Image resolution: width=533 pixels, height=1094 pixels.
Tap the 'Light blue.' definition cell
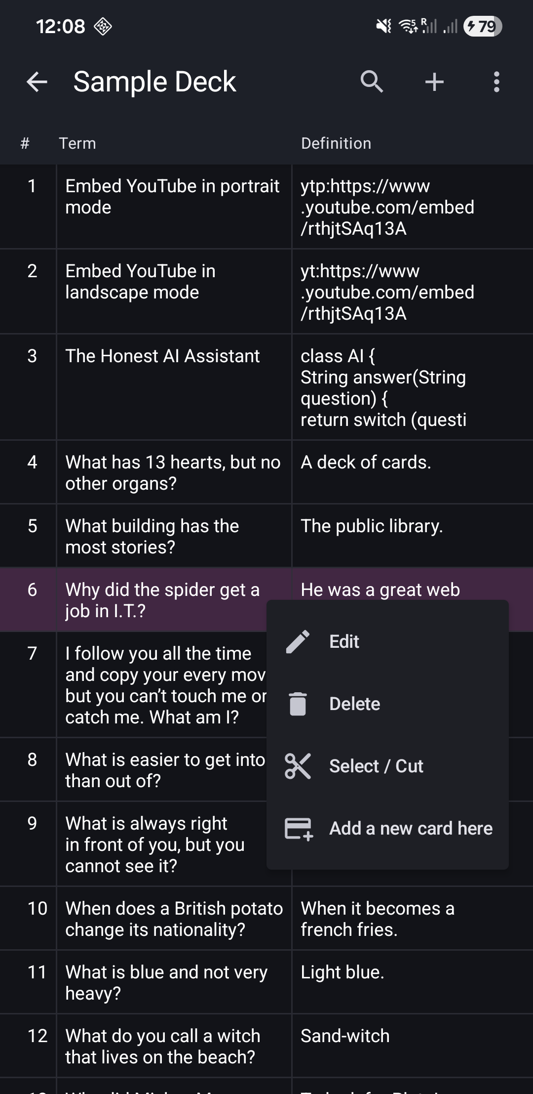click(342, 972)
